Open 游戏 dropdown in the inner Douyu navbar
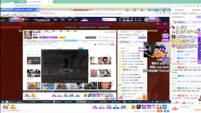 pyautogui.click(x=63, y=20)
